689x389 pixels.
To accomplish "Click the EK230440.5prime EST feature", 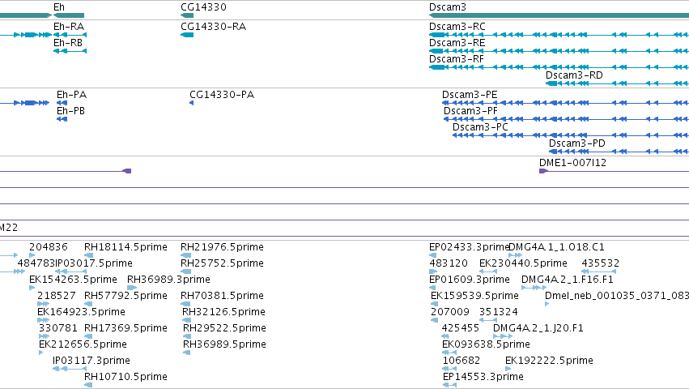I will pyautogui.click(x=487, y=271).
